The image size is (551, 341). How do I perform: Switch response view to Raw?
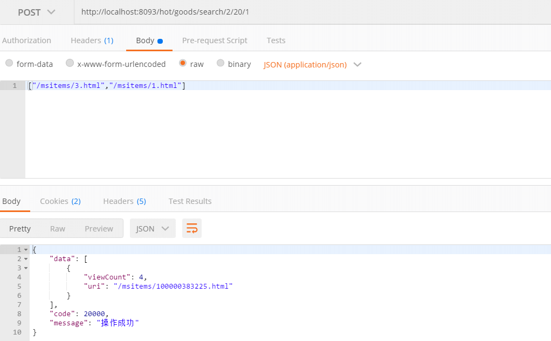click(x=58, y=229)
